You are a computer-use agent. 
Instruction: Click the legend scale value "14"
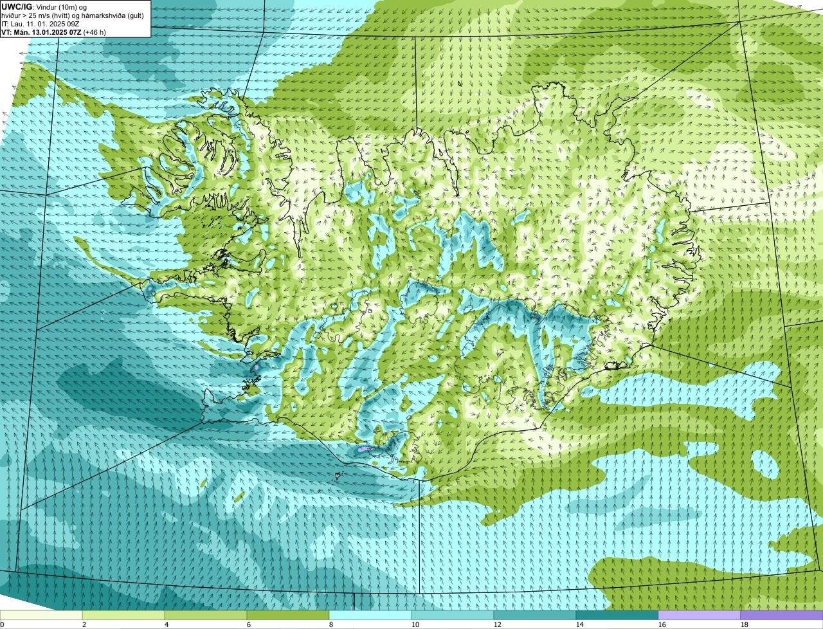pyautogui.click(x=580, y=624)
